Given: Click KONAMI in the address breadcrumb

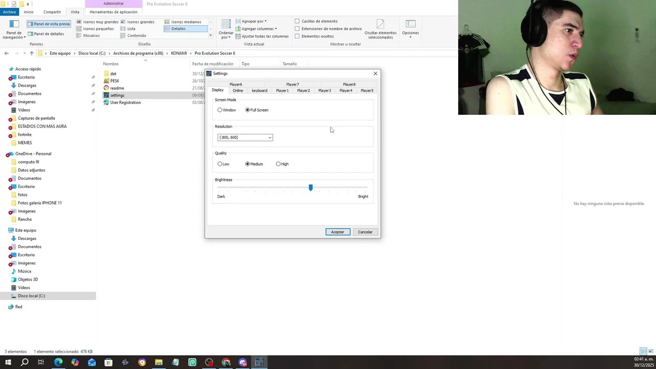Looking at the screenshot, I should pos(179,53).
